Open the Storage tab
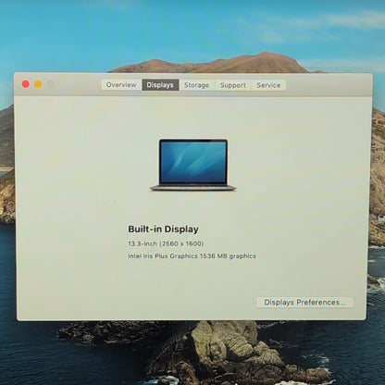The image size is (385, 385). click(196, 85)
